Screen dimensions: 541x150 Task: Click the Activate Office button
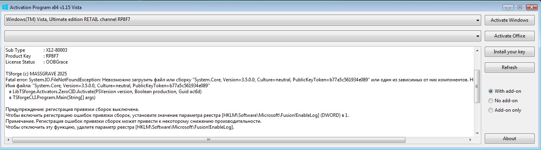[x=509, y=36]
